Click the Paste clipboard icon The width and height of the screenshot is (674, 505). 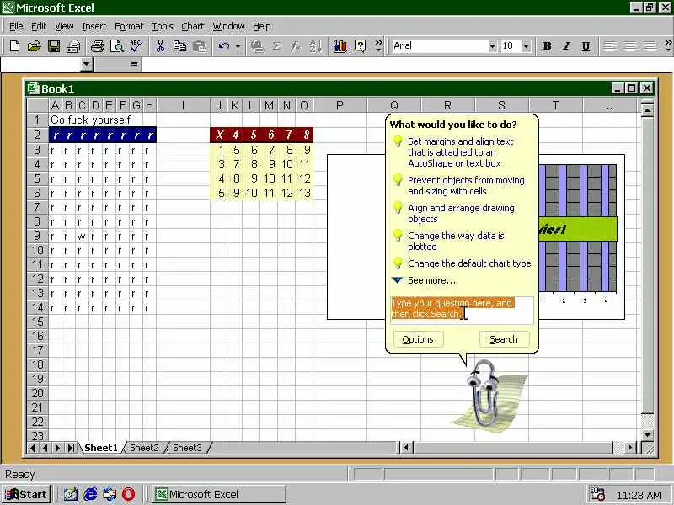200,46
